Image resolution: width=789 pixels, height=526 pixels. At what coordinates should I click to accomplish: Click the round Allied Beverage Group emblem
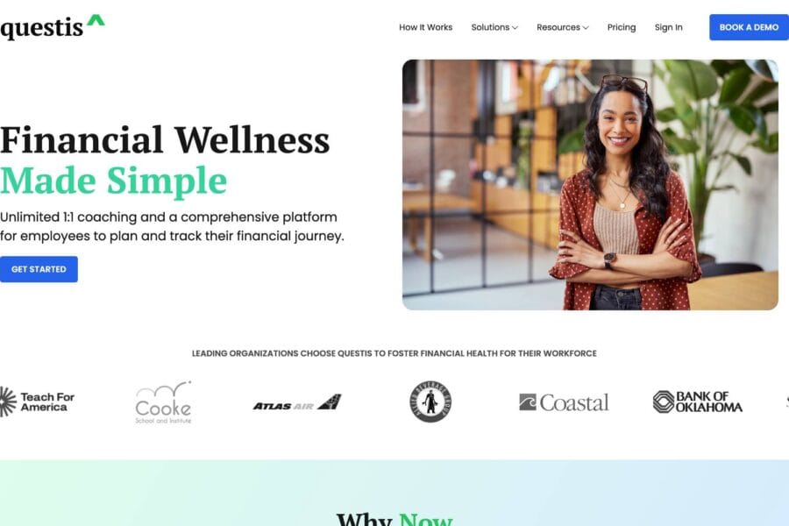click(430, 402)
